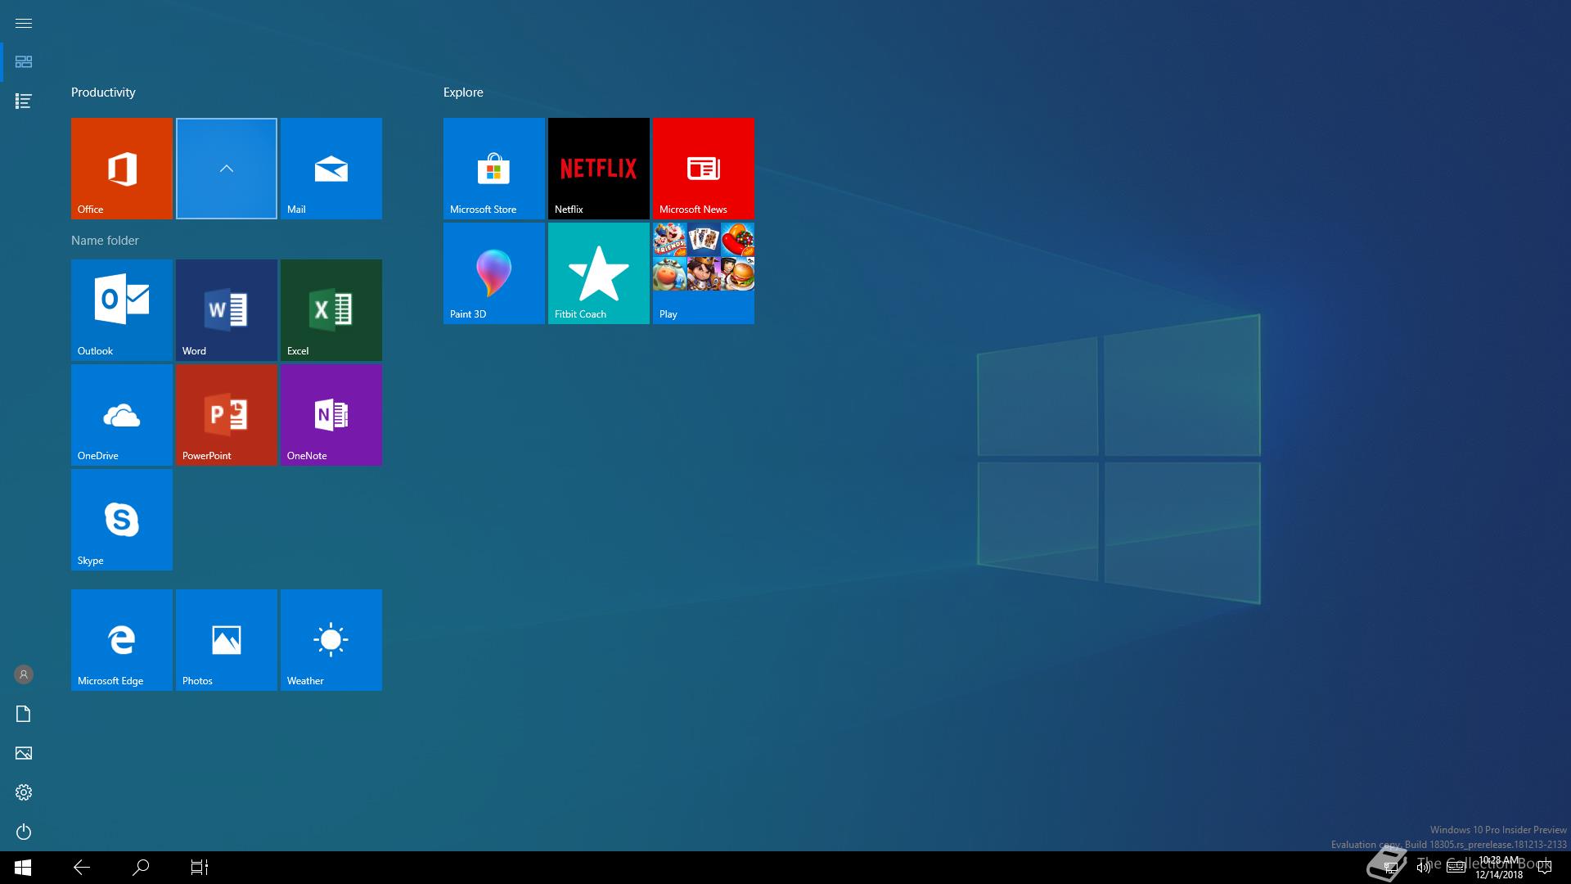Image resolution: width=1571 pixels, height=884 pixels.
Task: Open the volume icon in tray
Action: [1424, 868]
